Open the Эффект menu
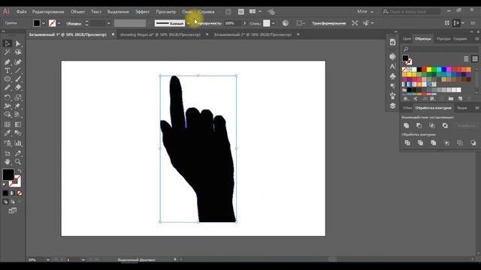The image size is (481, 270). 142,12
